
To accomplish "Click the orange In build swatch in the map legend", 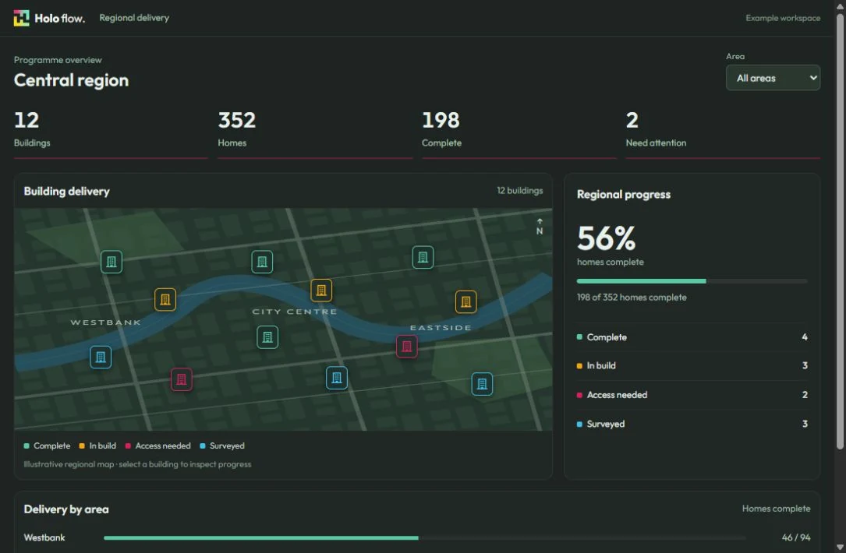I will tap(82, 446).
